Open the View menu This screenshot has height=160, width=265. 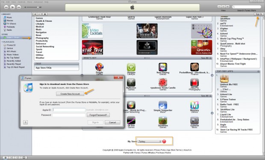coord(14,2)
